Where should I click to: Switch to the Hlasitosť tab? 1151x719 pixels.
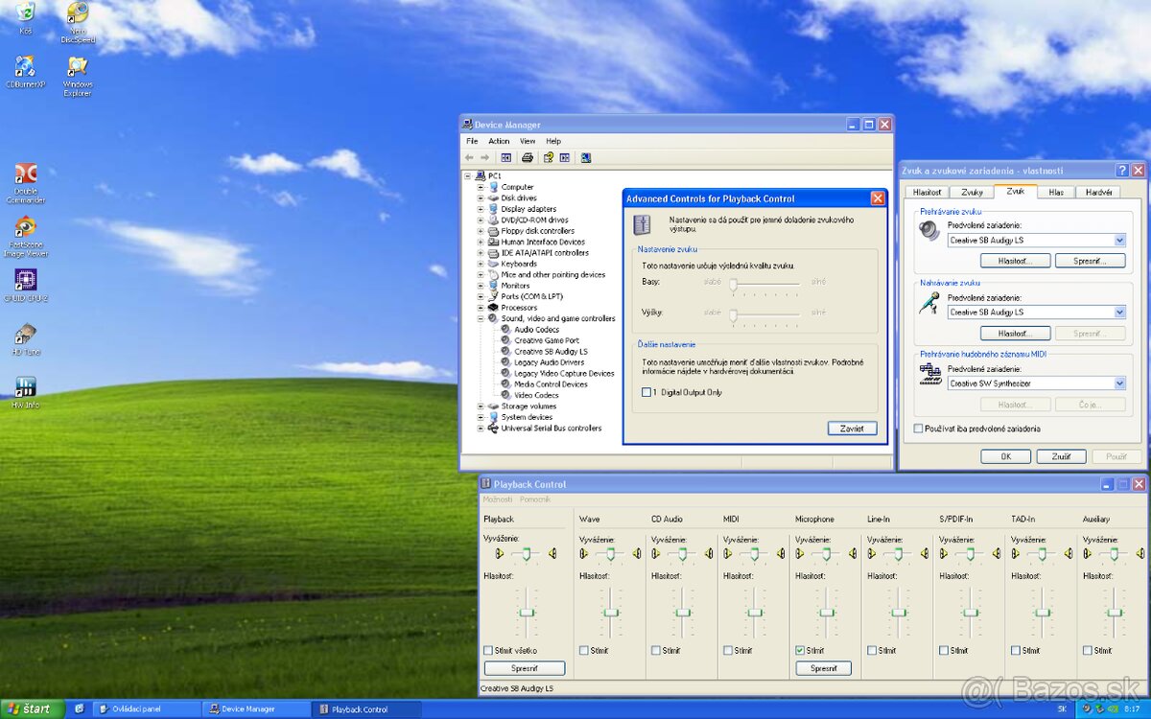[x=927, y=192]
